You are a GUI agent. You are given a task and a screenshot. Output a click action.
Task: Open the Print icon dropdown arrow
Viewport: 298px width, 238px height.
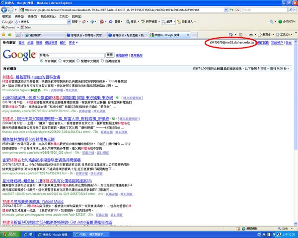tap(255, 35)
